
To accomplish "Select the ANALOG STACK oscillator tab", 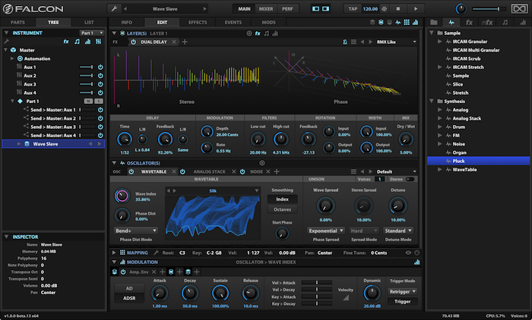I will pos(209,171).
